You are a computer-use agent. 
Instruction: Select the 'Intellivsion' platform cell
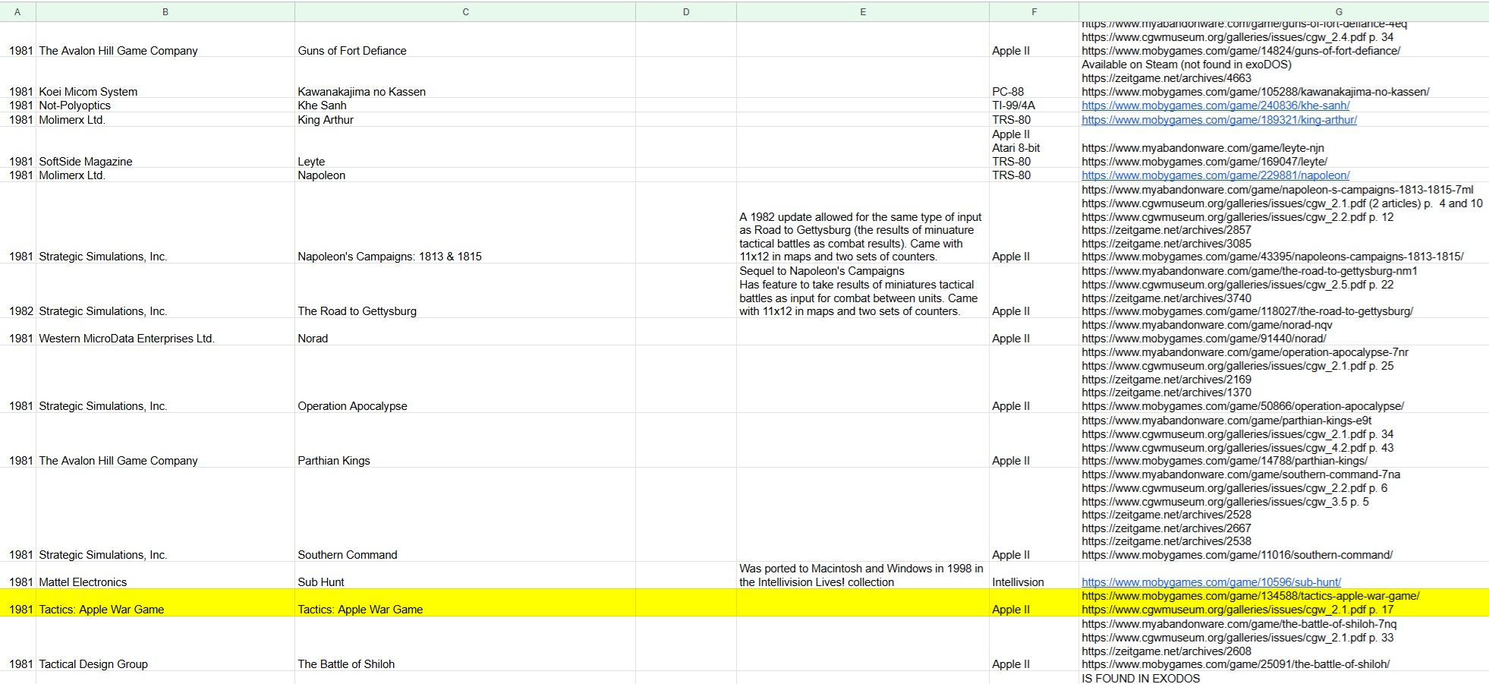pyautogui.click(x=1018, y=582)
